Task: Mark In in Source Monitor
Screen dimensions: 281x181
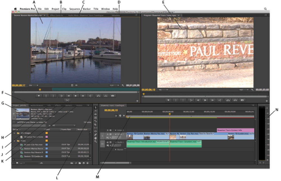Action: click(x=46, y=96)
